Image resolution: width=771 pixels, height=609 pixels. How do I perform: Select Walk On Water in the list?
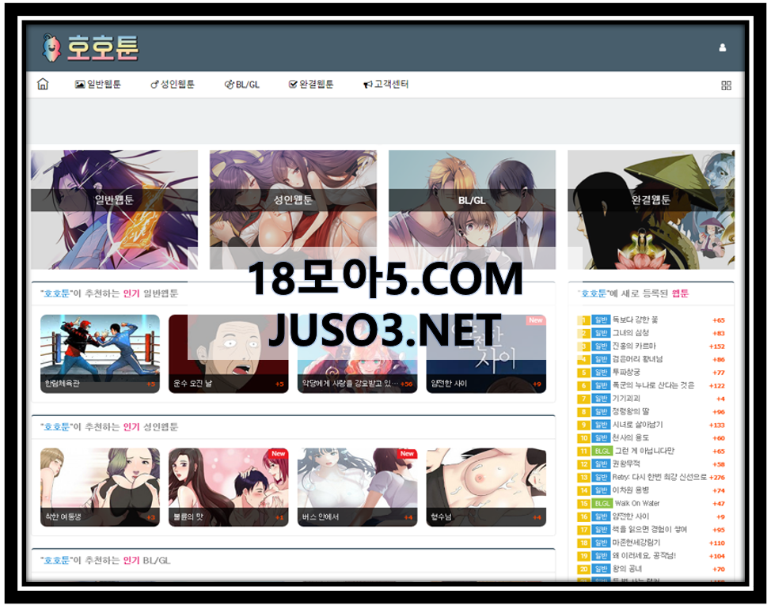[637, 503]
